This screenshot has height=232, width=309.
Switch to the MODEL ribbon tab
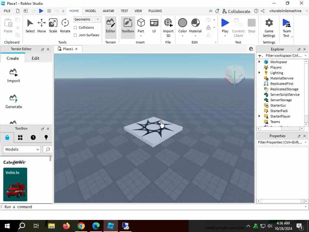pyautogui.click(x=91, y=11)
